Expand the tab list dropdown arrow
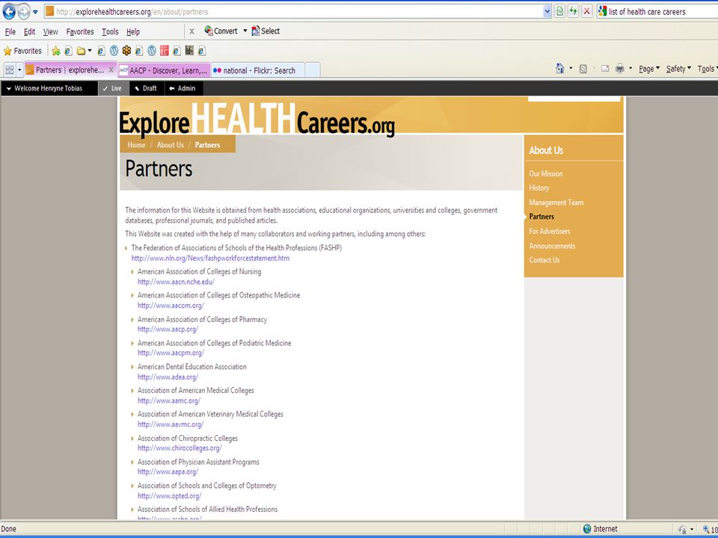The image size is (718, 538). tap(19, 70)
